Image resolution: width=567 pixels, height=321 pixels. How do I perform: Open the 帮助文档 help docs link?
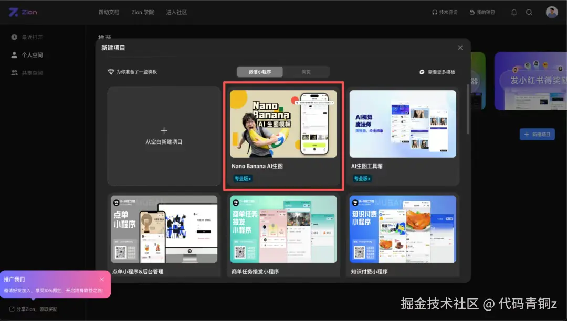(x=109, y=12)
